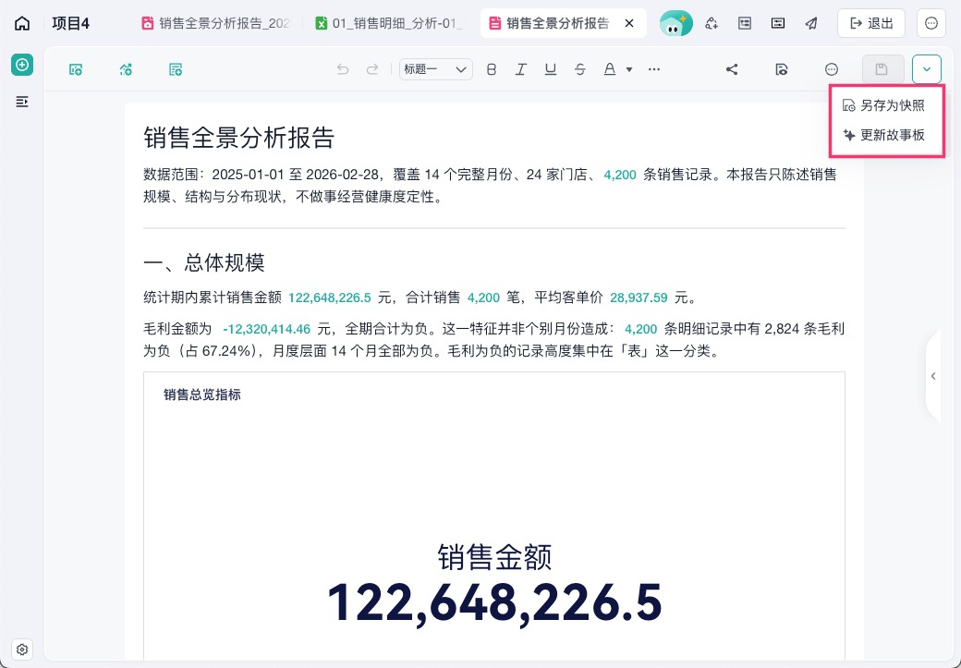Expand the right side panel arrow
Image resolution: width=961 pixels, height=668 pixels.
(933, 376)
